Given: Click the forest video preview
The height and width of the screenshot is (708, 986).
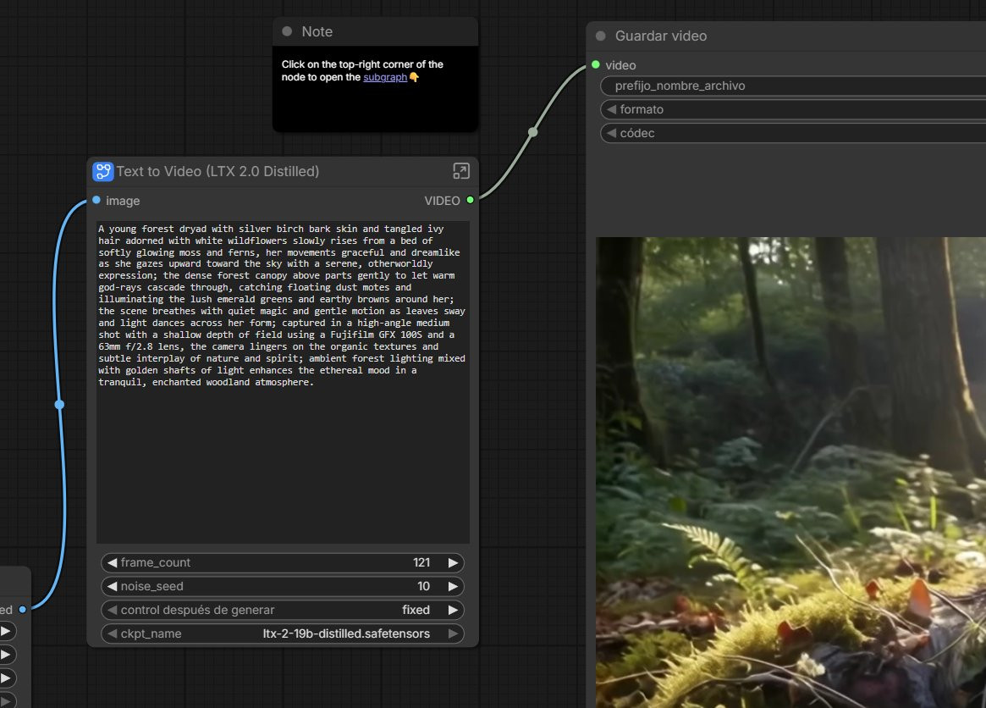Looking at the screenshot, I should (x=790, y=472).
